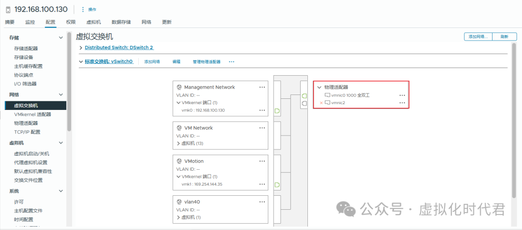Click the vlan40 port group icon
Image resolution: width=522 pixels, height=230 pixels.
pyautogui.click(x=179, y=202)
